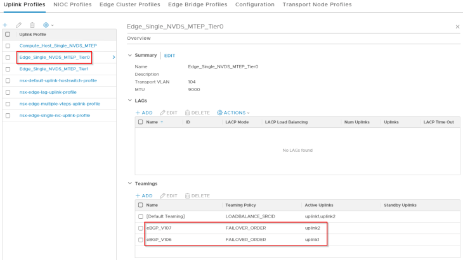Click the delete trash icon above profile list

pyautogui.click(x=32, y=25)
